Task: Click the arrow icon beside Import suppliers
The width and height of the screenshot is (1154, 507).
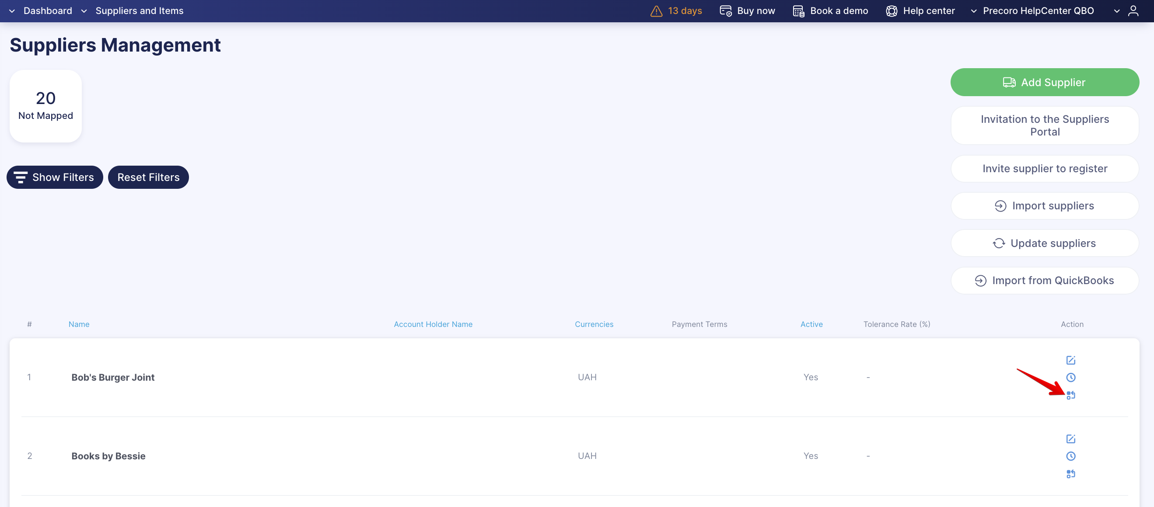Action: point(1000,206)
